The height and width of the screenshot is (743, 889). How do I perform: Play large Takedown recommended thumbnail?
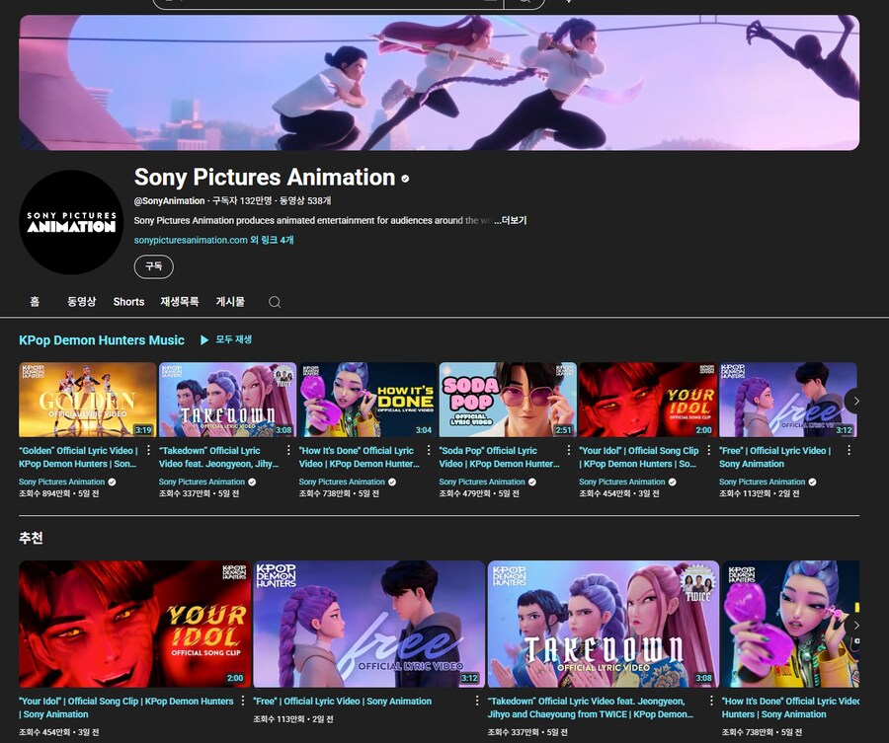pyautogui.click(x=604, y=624)
